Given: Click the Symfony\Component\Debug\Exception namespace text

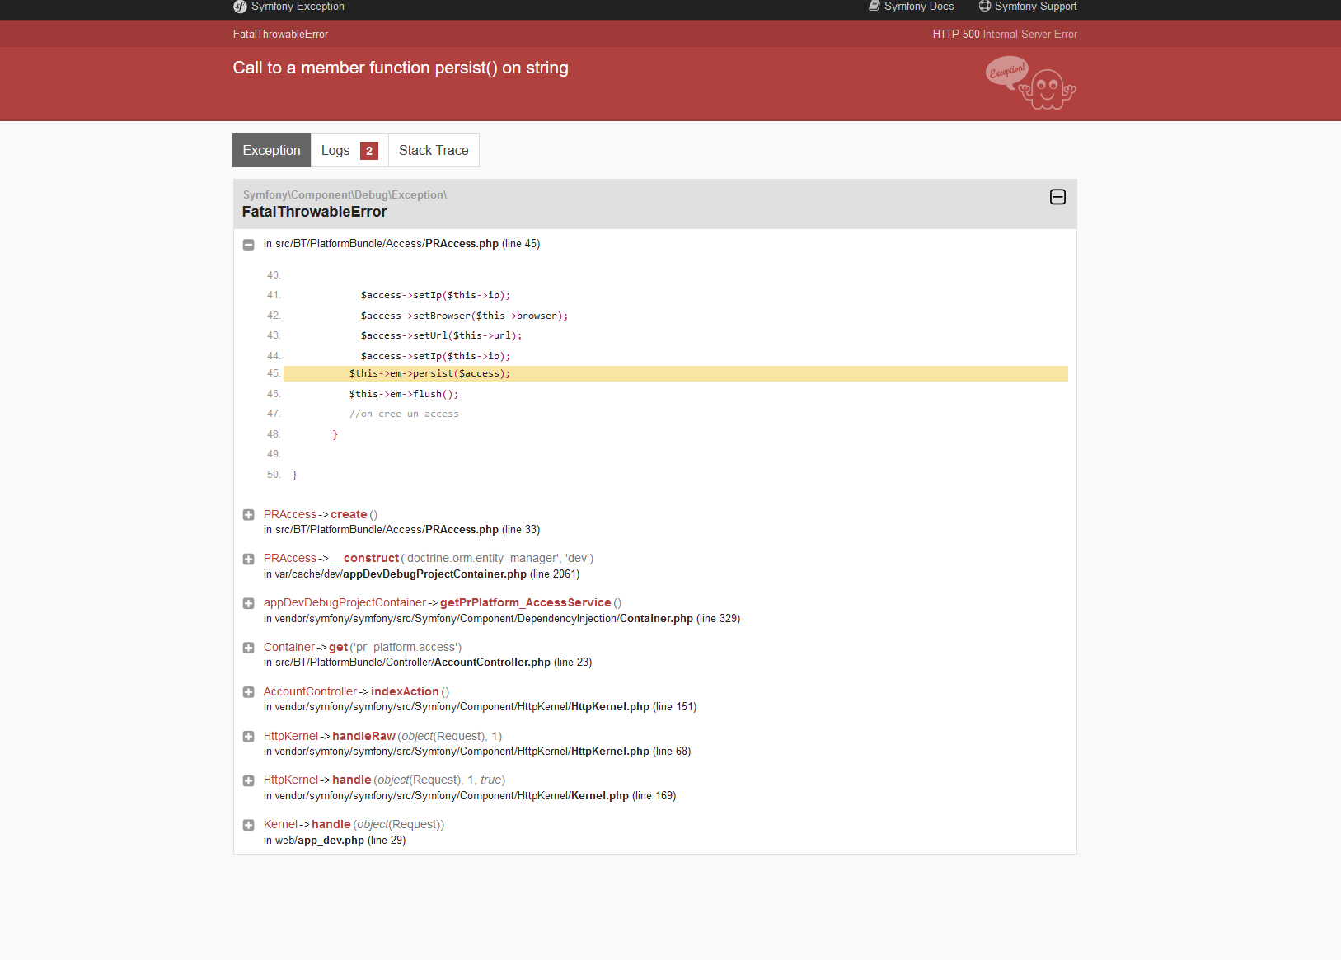Looking at the screenshot, I should (x=345, y=195).
